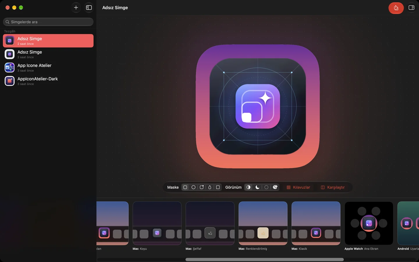Click the Görünüm label in the toolbar
This screenshot has height=262, width=419.
tap(233, 187)
